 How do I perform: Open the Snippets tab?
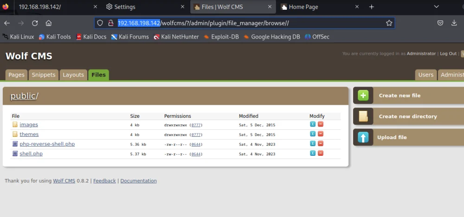[x=44, y=75]
